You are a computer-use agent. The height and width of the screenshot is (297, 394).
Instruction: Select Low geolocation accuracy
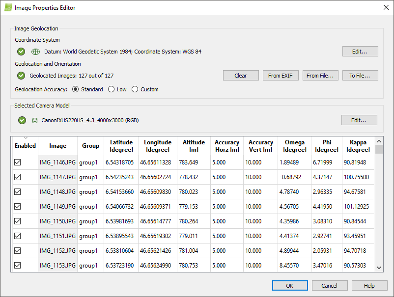pyautogui.click(x=111, y=89)
